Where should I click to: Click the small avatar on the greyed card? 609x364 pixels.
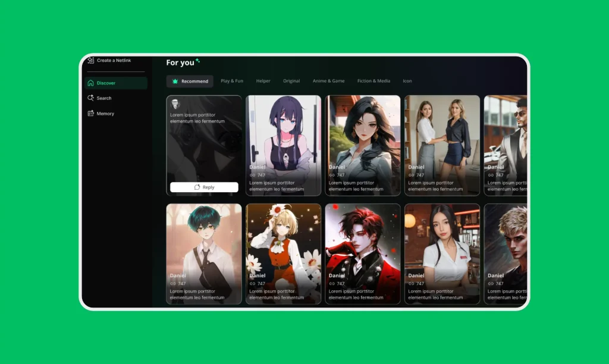[x=175, y=104]
